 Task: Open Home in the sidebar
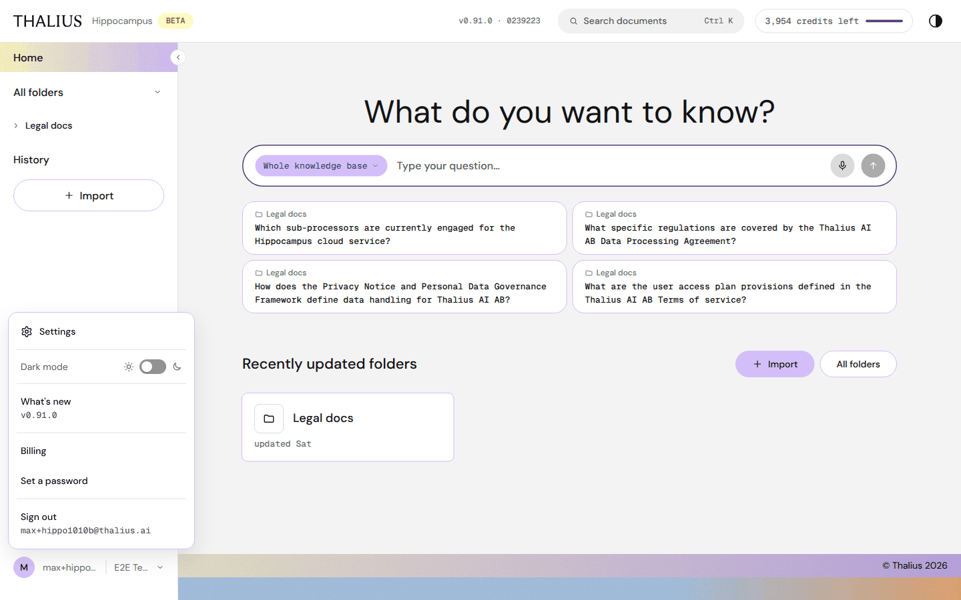point(89,57)
